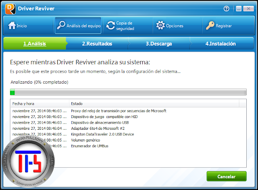Click the Analizando (0% completado) status text
Viewport: 258px width, 190px height.
pyautogui.click(x=40, y=82)
